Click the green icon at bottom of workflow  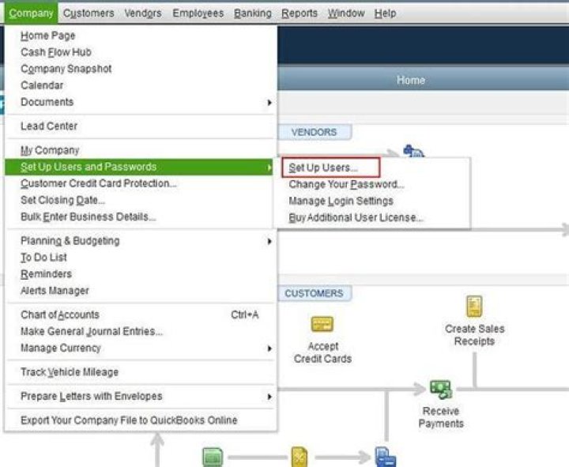213,458
